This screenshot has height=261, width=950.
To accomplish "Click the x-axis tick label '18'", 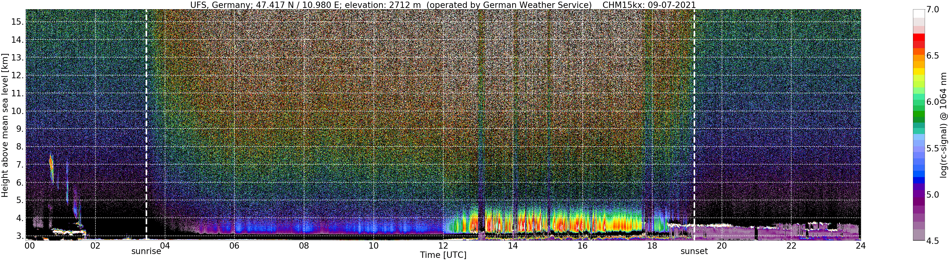I will click(652, 246).
